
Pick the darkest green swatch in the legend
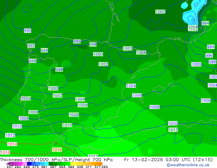tap(51, 164)
